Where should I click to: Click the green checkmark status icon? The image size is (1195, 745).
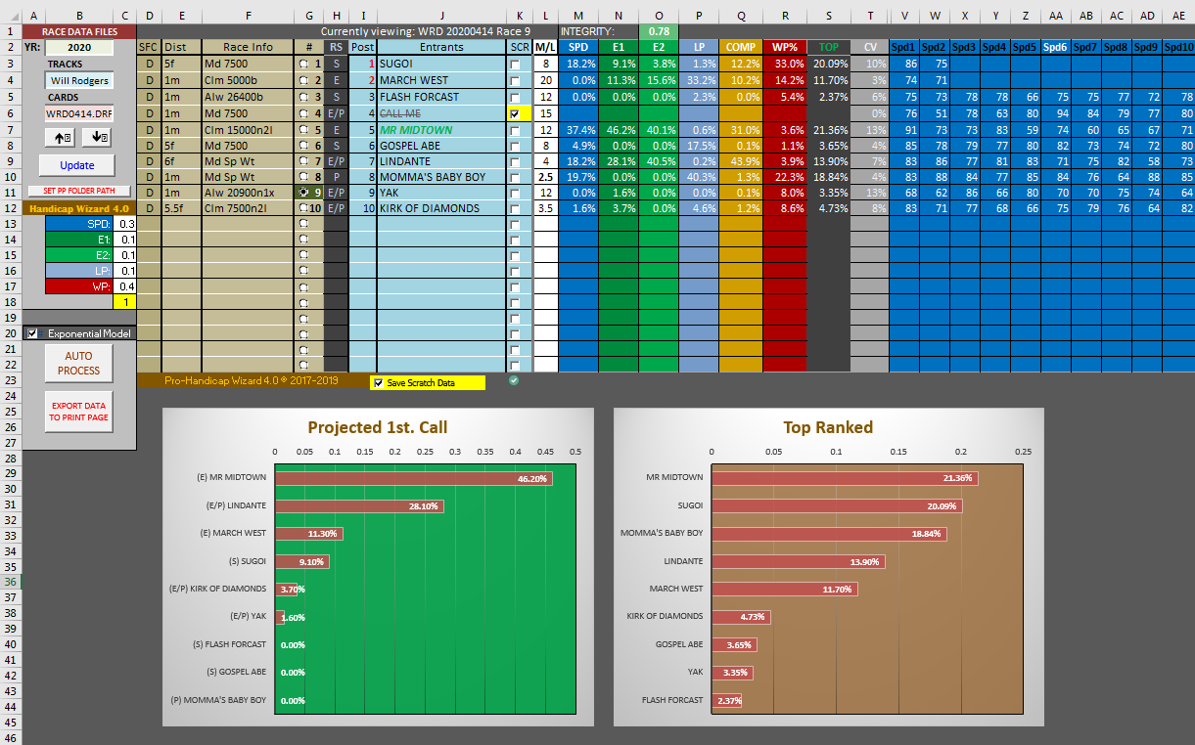tap(514, 380)
